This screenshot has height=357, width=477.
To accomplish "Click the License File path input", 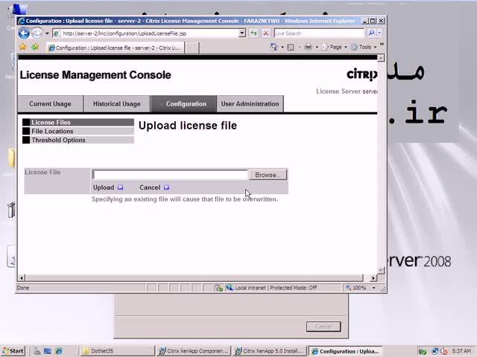I will click(x=171, y=175).
